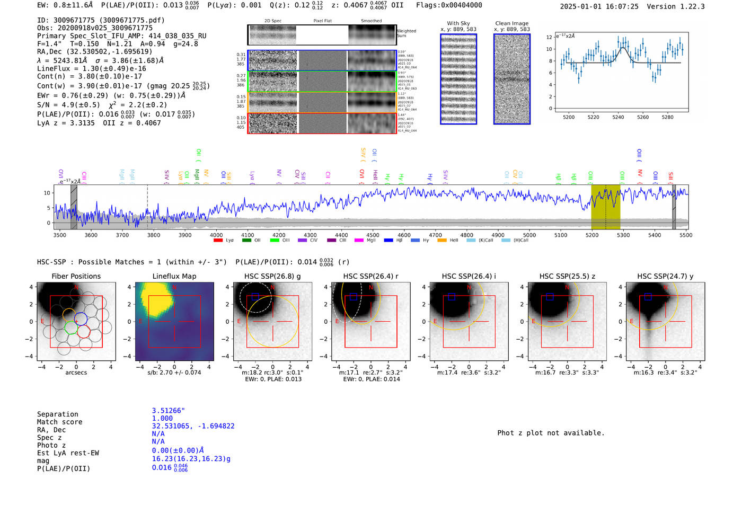Click the Flags:0x00404000 header text

[449, 5]
